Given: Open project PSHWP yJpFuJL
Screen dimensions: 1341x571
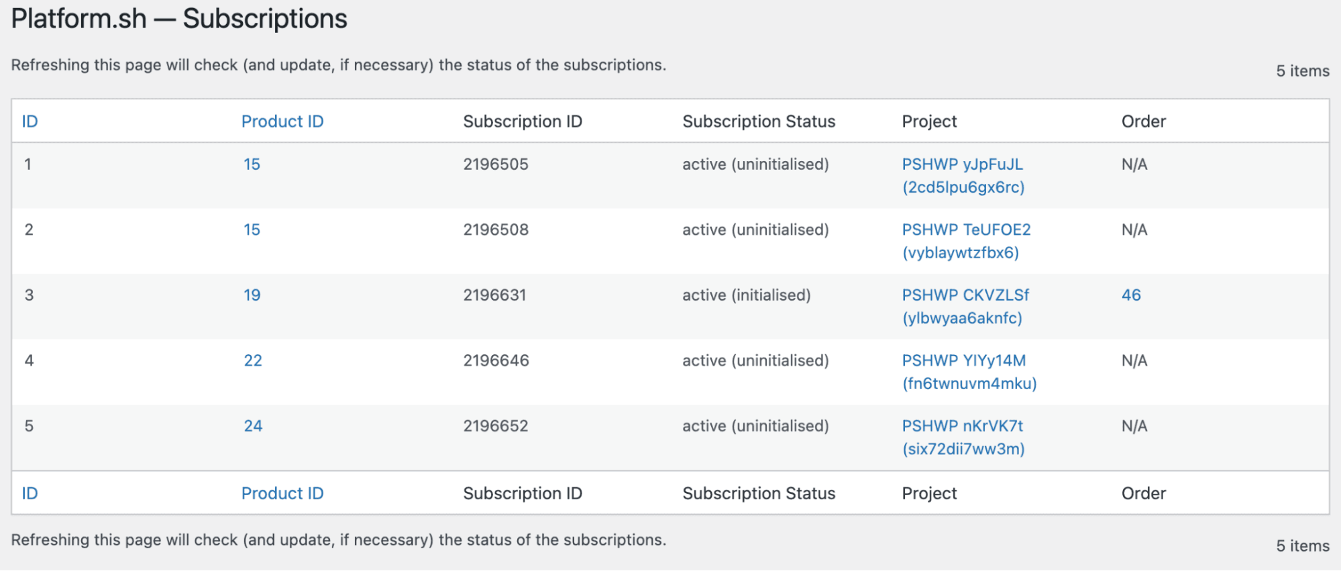Looking at the screenshot, I should (x=963, y=176).
